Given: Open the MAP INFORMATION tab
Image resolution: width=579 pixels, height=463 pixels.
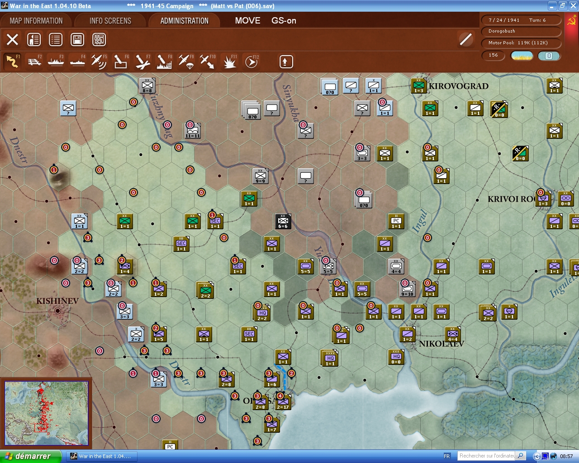Looking at the screenshot, I should [36, 21].
